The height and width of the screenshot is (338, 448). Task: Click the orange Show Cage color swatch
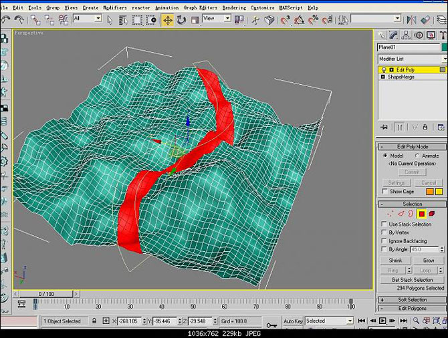430,191
